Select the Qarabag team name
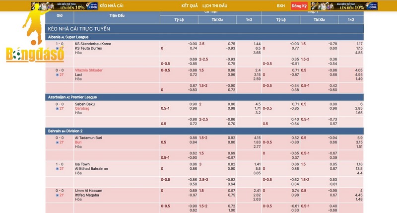 click(x=82, y=108)
